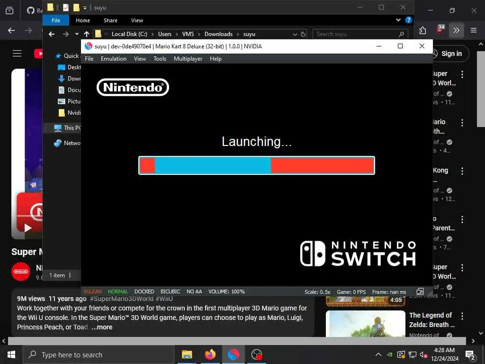Select Network in Explorer sidebar
485x364 pixels.
coord(67,143)
